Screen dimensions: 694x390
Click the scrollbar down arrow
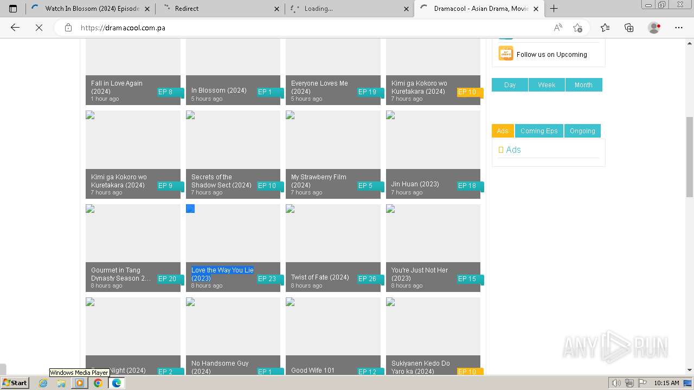click(690, 370)
